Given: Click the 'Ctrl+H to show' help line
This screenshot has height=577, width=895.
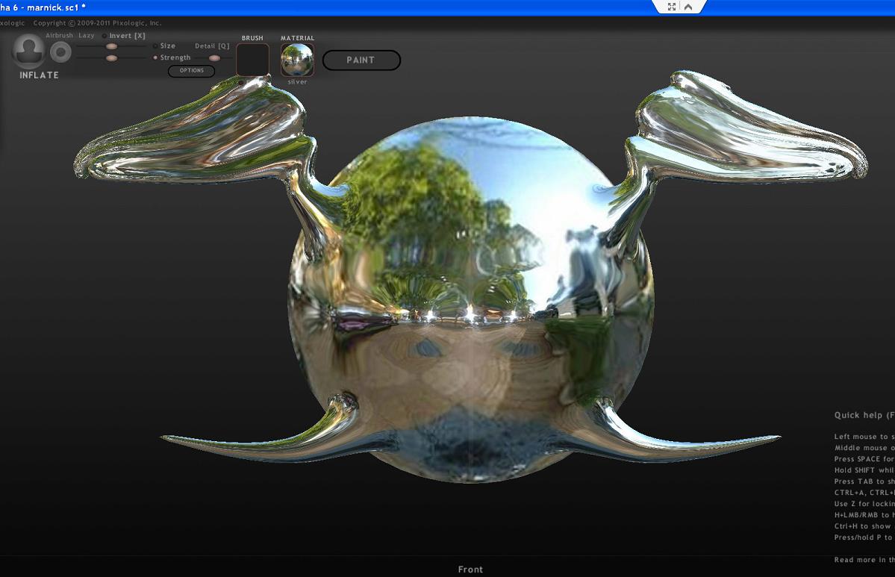Looking at the screenshot, I should 864,526.
